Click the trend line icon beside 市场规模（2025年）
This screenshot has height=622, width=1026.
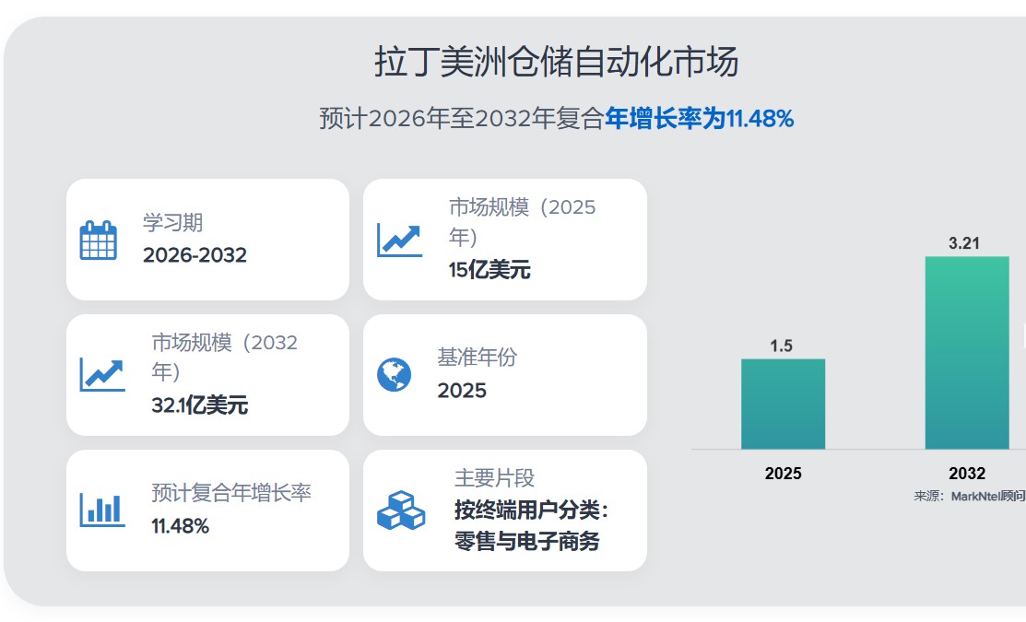[x=399, y=240]
